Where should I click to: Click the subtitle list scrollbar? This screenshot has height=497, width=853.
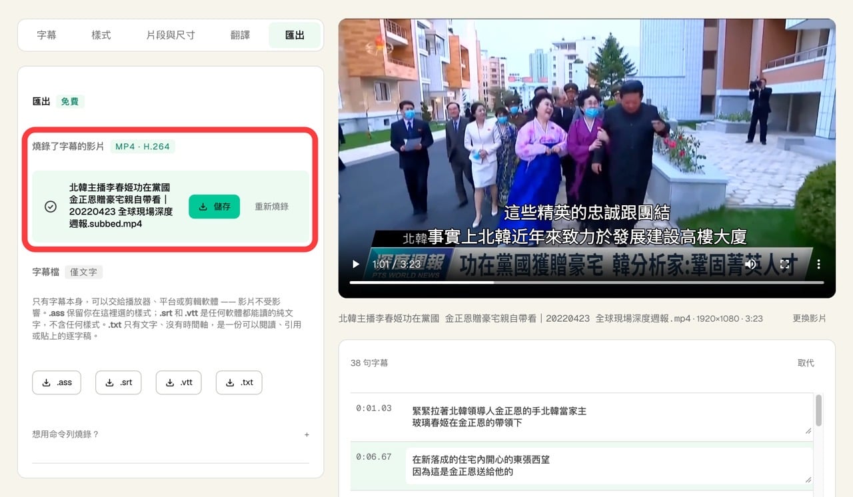818,410
